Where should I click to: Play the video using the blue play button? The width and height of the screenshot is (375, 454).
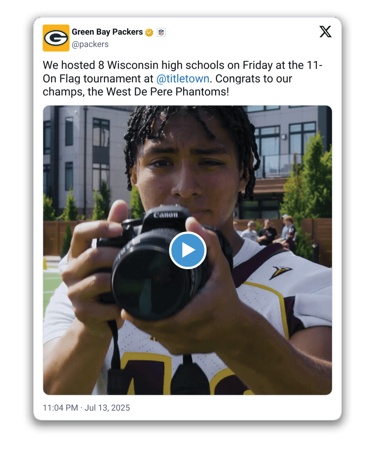(188, 250)
